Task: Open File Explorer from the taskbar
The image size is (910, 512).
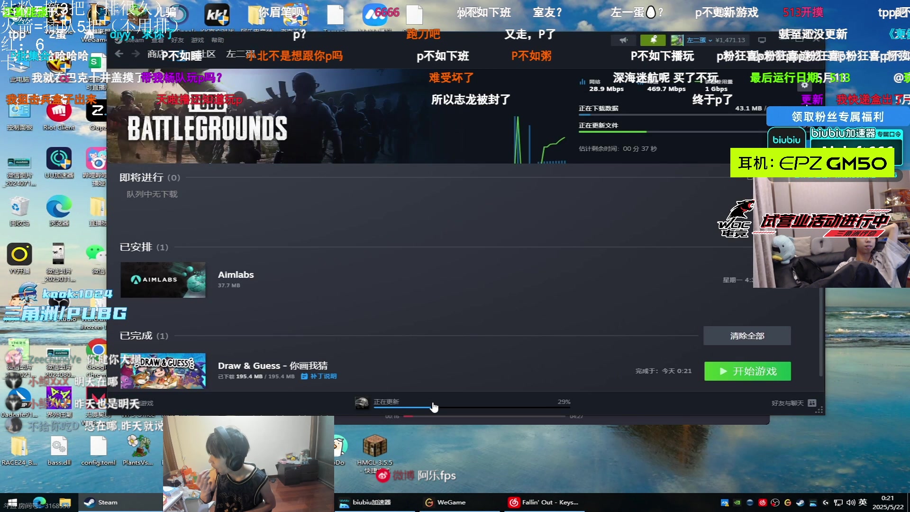Action: point(65,503)
